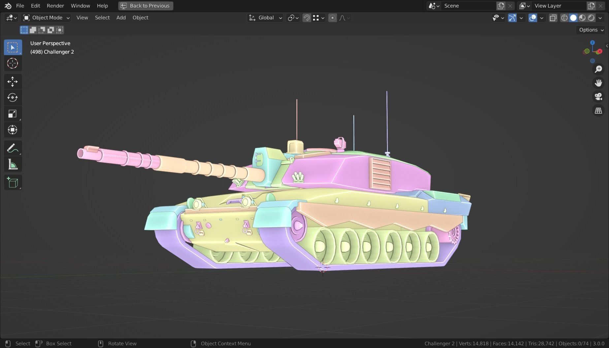609x348 pixels.
Task: Open the editor type dropdown
Action: (11, 18)
